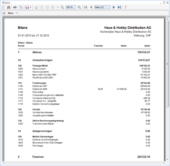The height and width of the screenshot is (166, 170).
Task: Click date range '01.01.2013 bis 31.12.2013'
Action: point(33,35)
